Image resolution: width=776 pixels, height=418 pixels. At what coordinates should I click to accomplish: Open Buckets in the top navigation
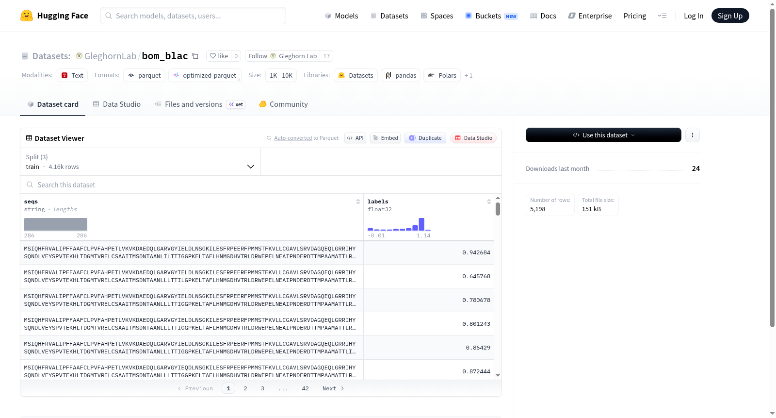(x=491, y=16)
